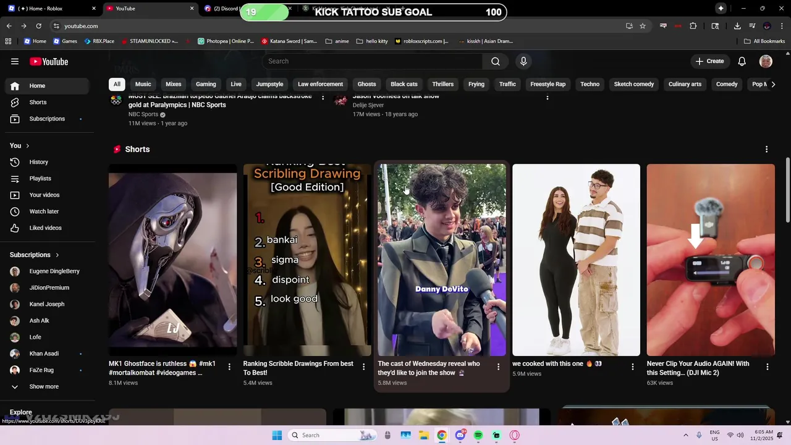Open Spotify from the taskbar

478,435
